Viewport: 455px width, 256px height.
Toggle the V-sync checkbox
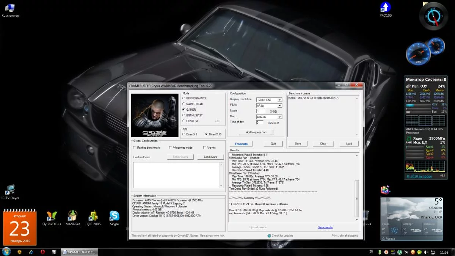pyautogui.click(x=204, y=148)
